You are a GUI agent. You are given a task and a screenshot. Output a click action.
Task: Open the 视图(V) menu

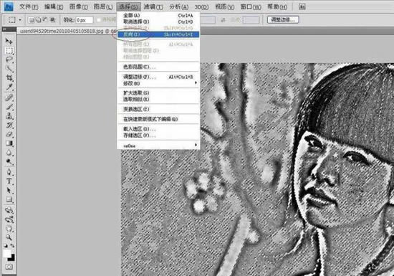[x=225, y=6]
